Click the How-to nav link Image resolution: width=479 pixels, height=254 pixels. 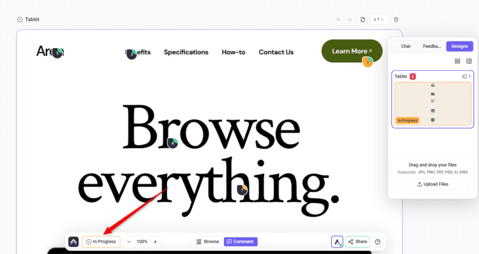point(233,52)
